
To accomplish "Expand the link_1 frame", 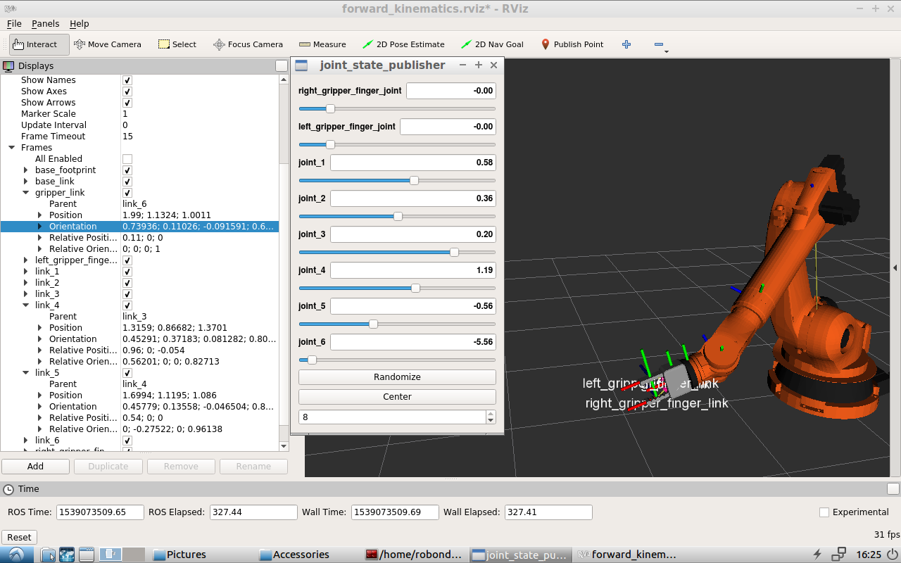I will click(25, 272).
